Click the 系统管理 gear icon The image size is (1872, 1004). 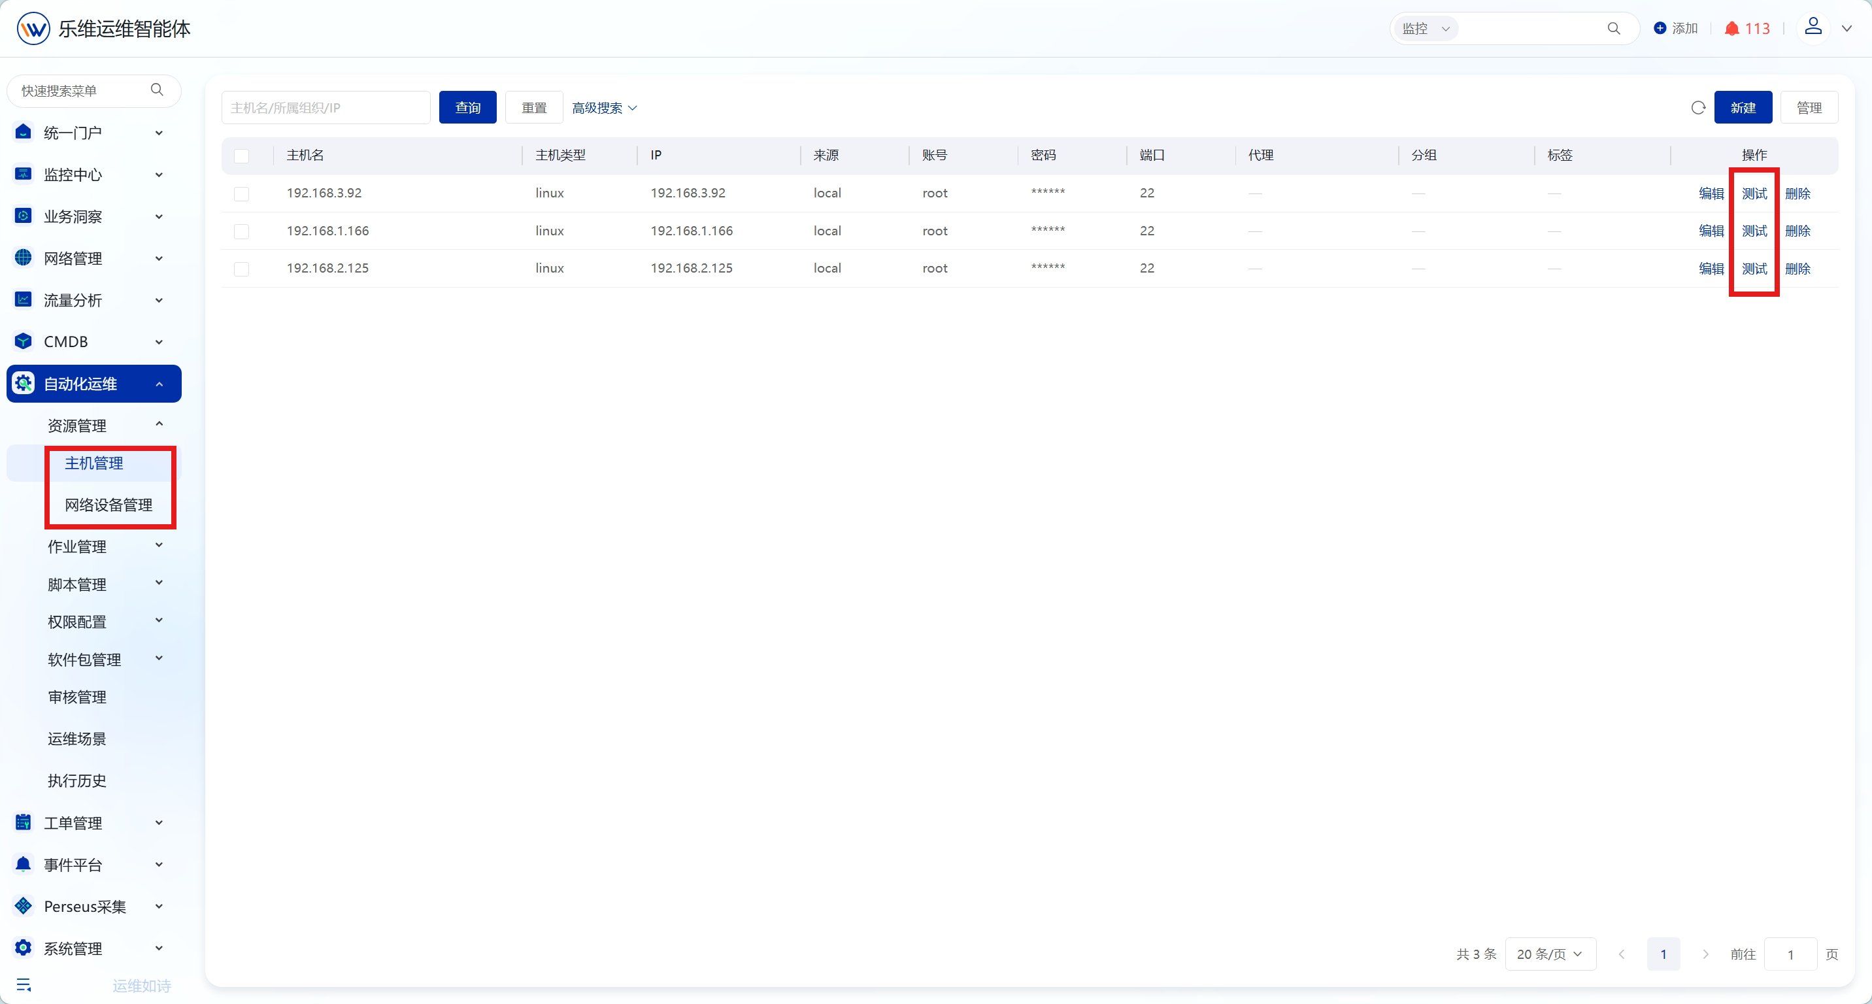pyautogui.click(x=24, y=947)
